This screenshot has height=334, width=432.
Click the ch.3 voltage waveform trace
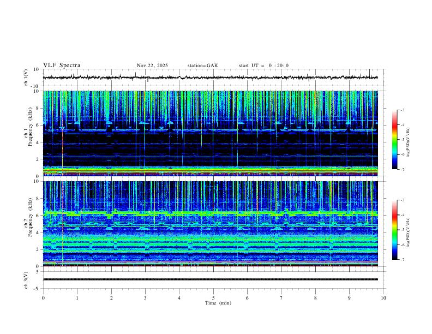pos(210,279)
